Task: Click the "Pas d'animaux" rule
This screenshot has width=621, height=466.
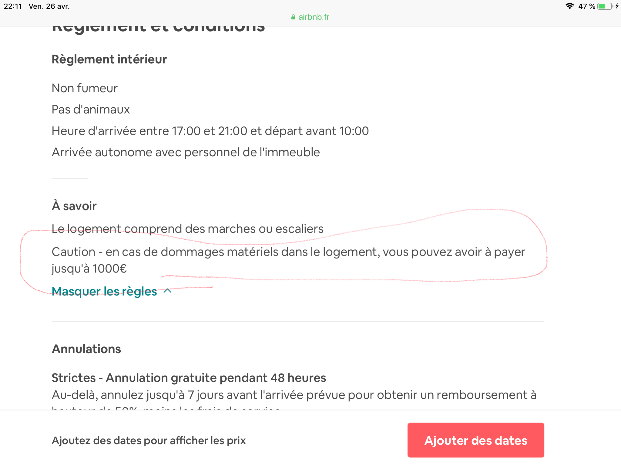Action: point(91,110)
